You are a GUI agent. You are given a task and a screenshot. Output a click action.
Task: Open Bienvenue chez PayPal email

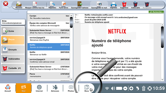point(49,39)
